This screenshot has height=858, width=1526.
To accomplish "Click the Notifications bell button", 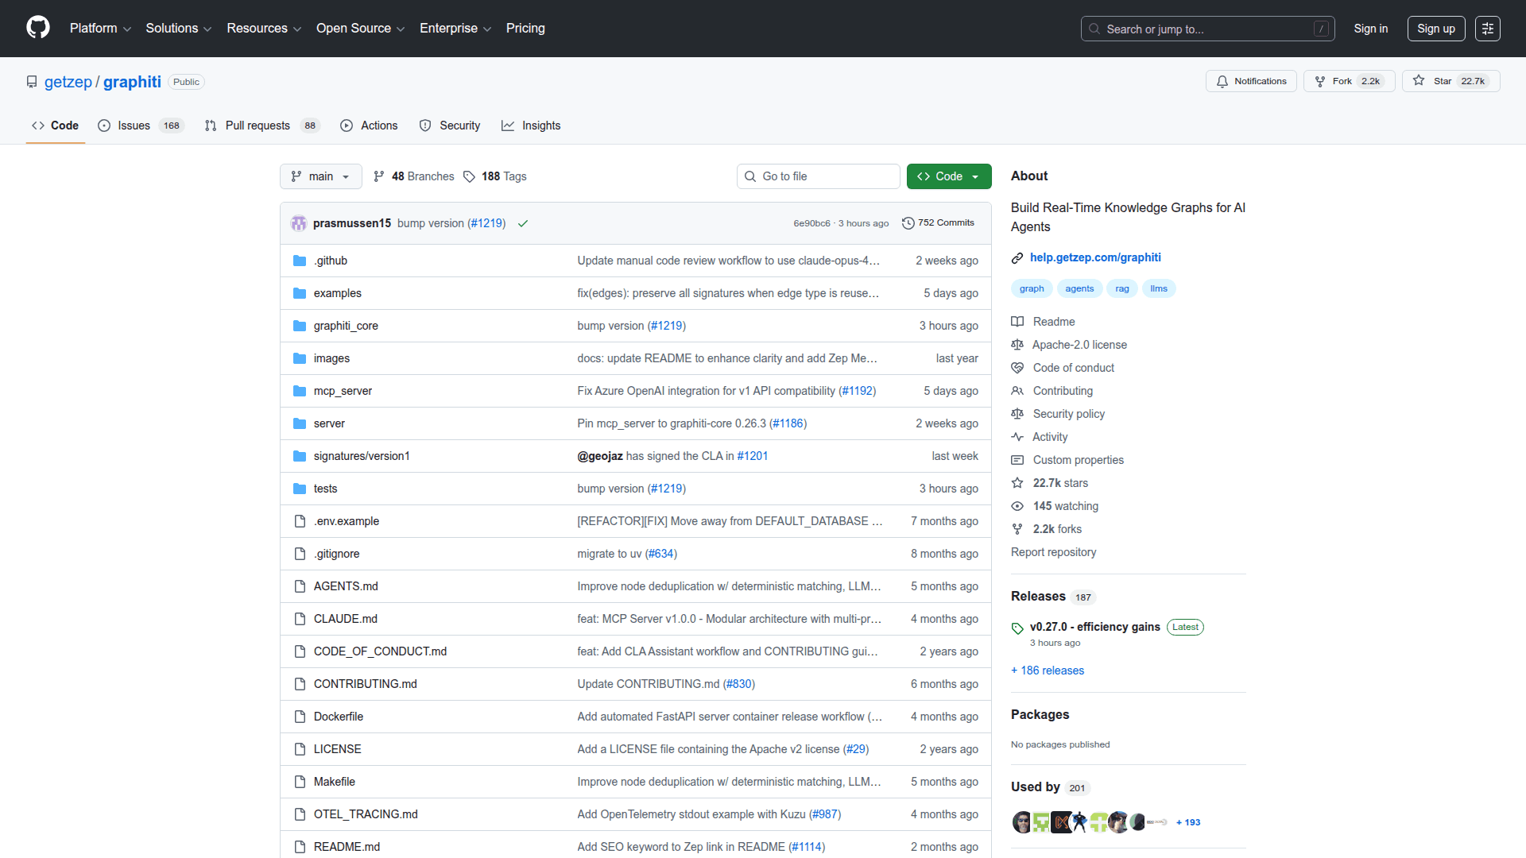I will (1251, 81).
